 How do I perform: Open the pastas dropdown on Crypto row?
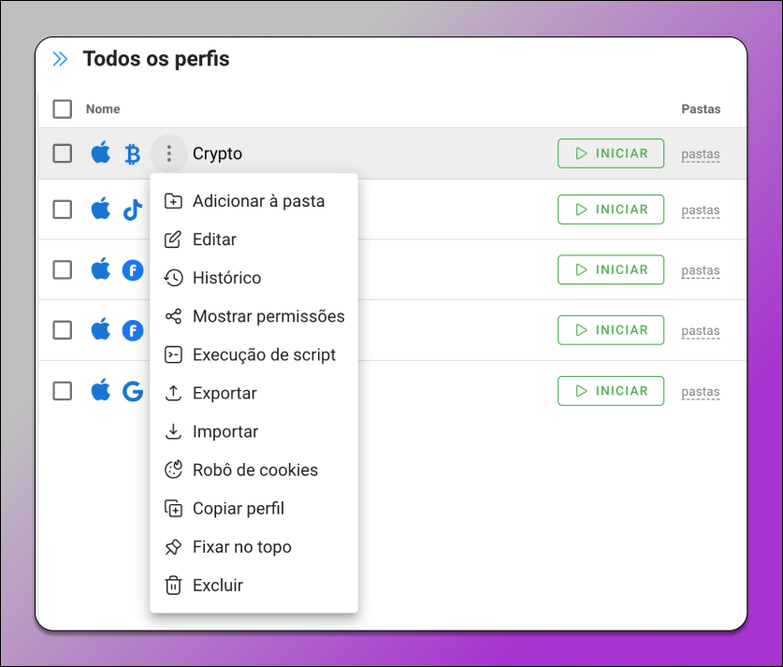[x=701, y=154]
